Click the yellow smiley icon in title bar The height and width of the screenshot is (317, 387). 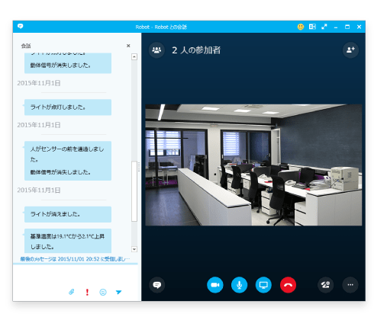(x=301, y=27)
